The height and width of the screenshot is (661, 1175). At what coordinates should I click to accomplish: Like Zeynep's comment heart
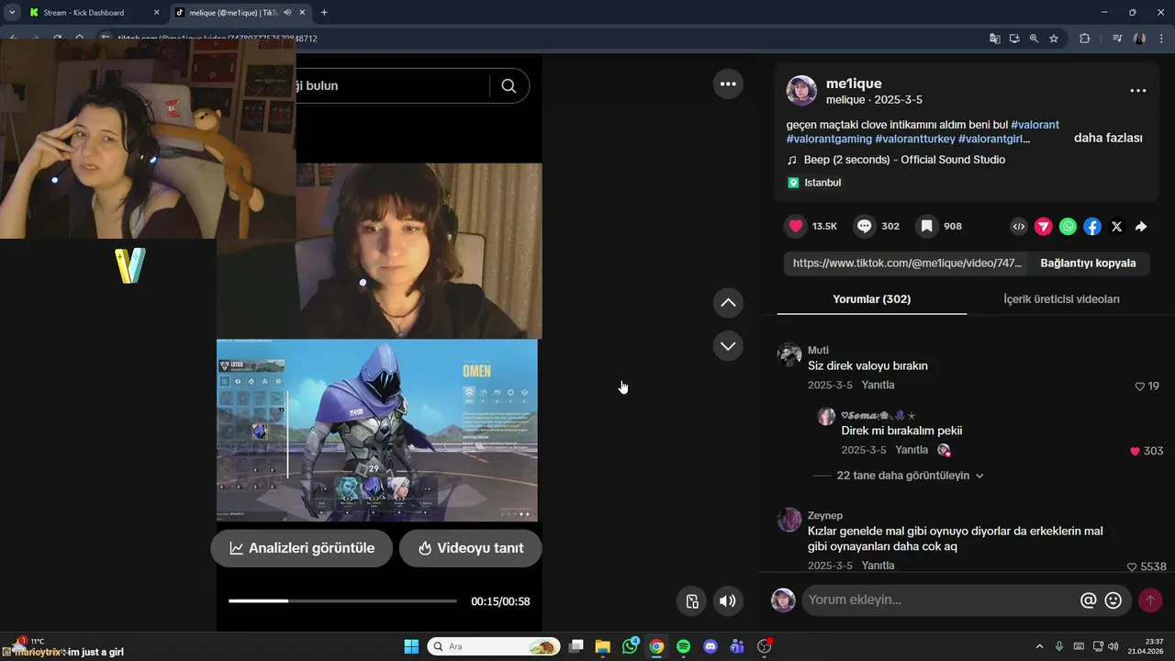point(1132,567)
